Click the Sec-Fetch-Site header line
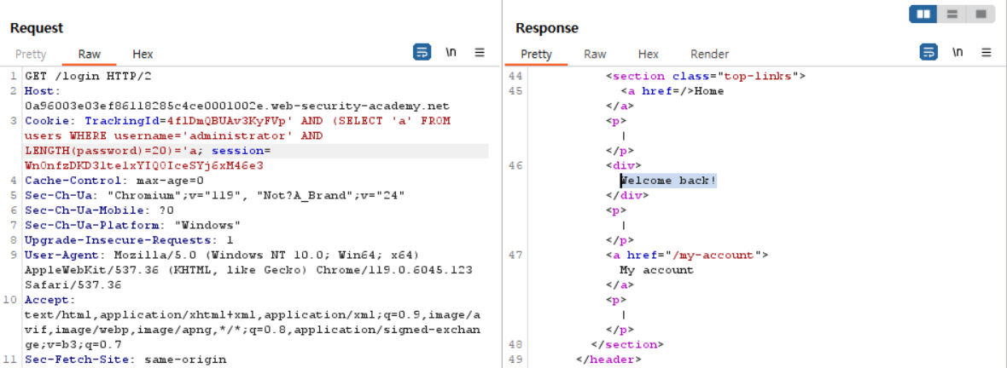Screen dimensions: 1007x368 coord(125,359)
